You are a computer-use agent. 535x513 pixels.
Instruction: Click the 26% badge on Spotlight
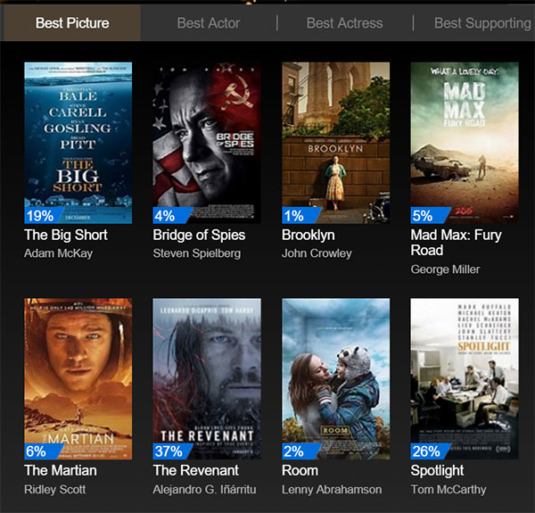[x=428, y=451]
